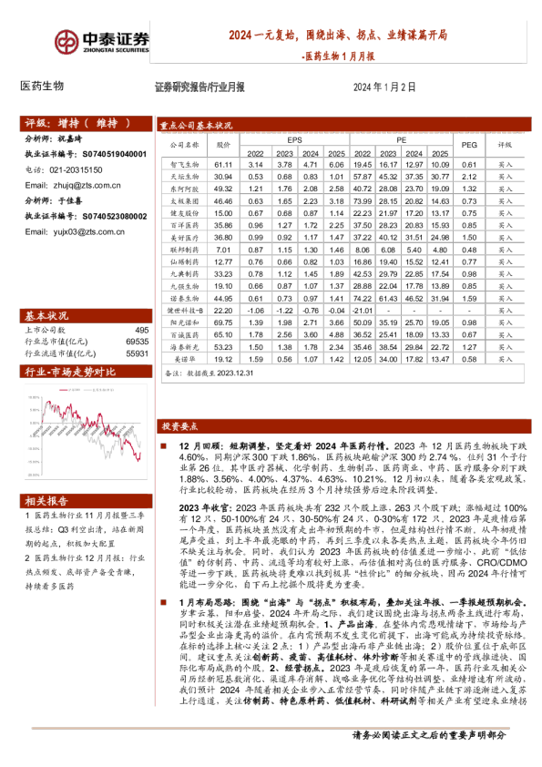The height and width of the screenshot is (767, 542).
Task: Click PE value 74.22
Action: (363, 299)
